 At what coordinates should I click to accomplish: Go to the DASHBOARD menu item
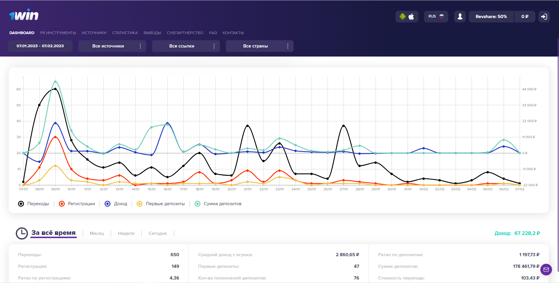coord(22,33)
